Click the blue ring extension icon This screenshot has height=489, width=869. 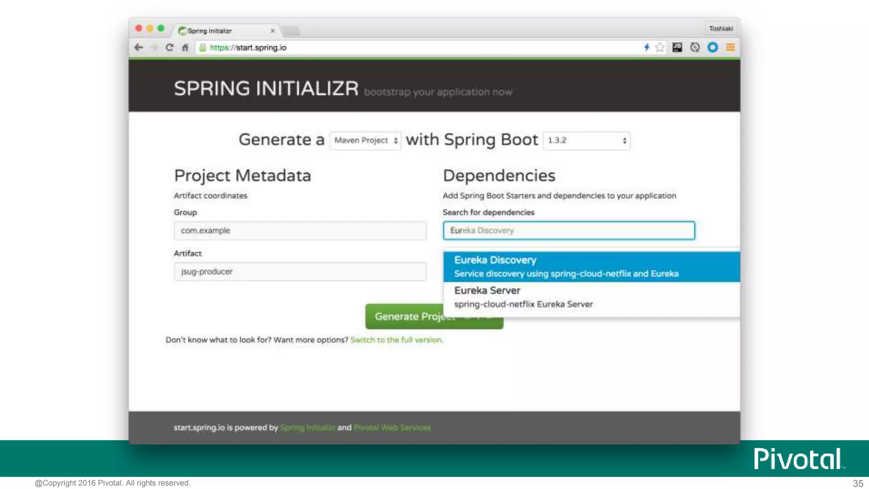coord(712,48)
